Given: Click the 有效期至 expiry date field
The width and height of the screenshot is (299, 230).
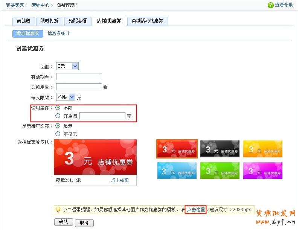Looking at the screenshot, I should 79,77.
